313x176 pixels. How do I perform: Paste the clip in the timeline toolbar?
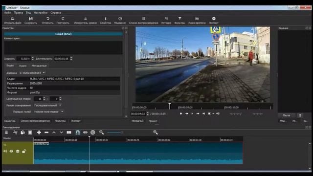tap(30, 132)
